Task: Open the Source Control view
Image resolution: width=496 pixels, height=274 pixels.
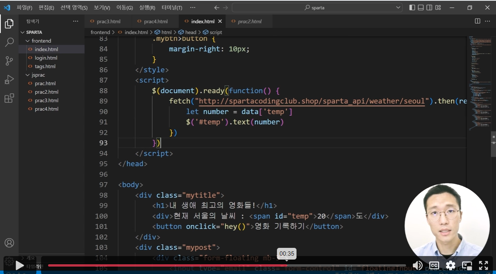Action: pos(9,61)
